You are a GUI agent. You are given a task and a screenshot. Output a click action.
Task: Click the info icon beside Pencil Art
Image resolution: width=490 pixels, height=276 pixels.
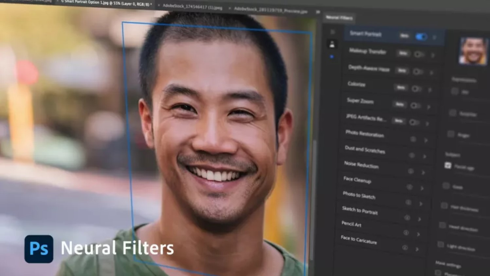406,232
